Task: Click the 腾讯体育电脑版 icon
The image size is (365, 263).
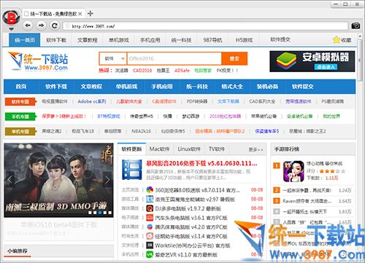Action: tap(150, 227)
